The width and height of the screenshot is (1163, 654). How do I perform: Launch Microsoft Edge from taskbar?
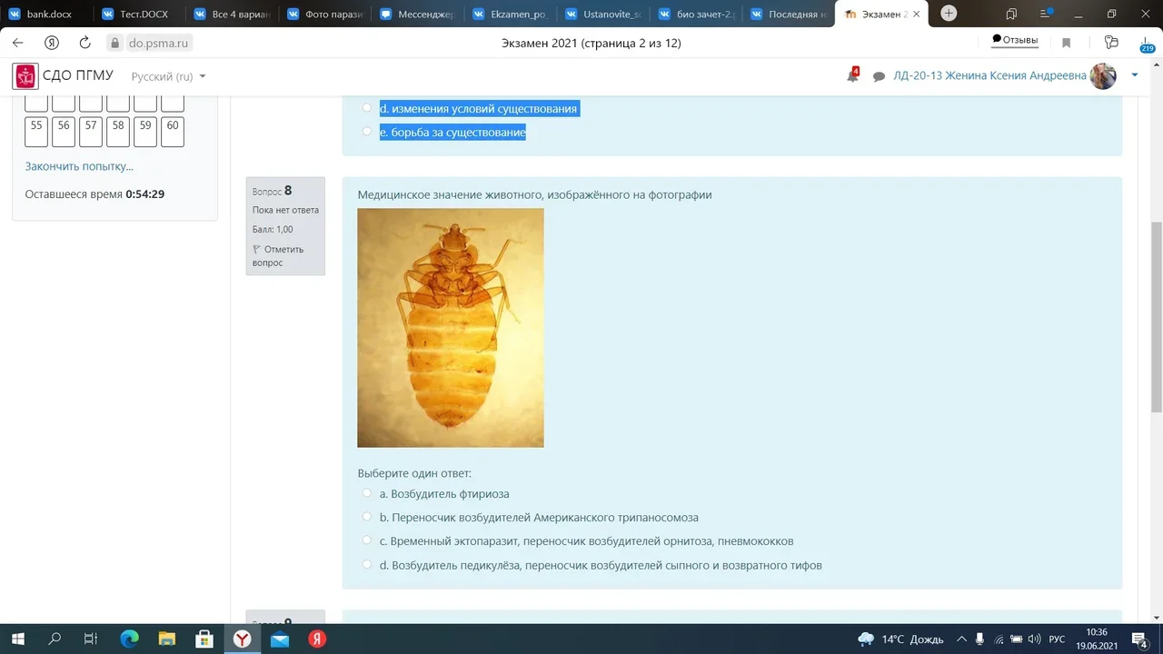pos(129,639)
